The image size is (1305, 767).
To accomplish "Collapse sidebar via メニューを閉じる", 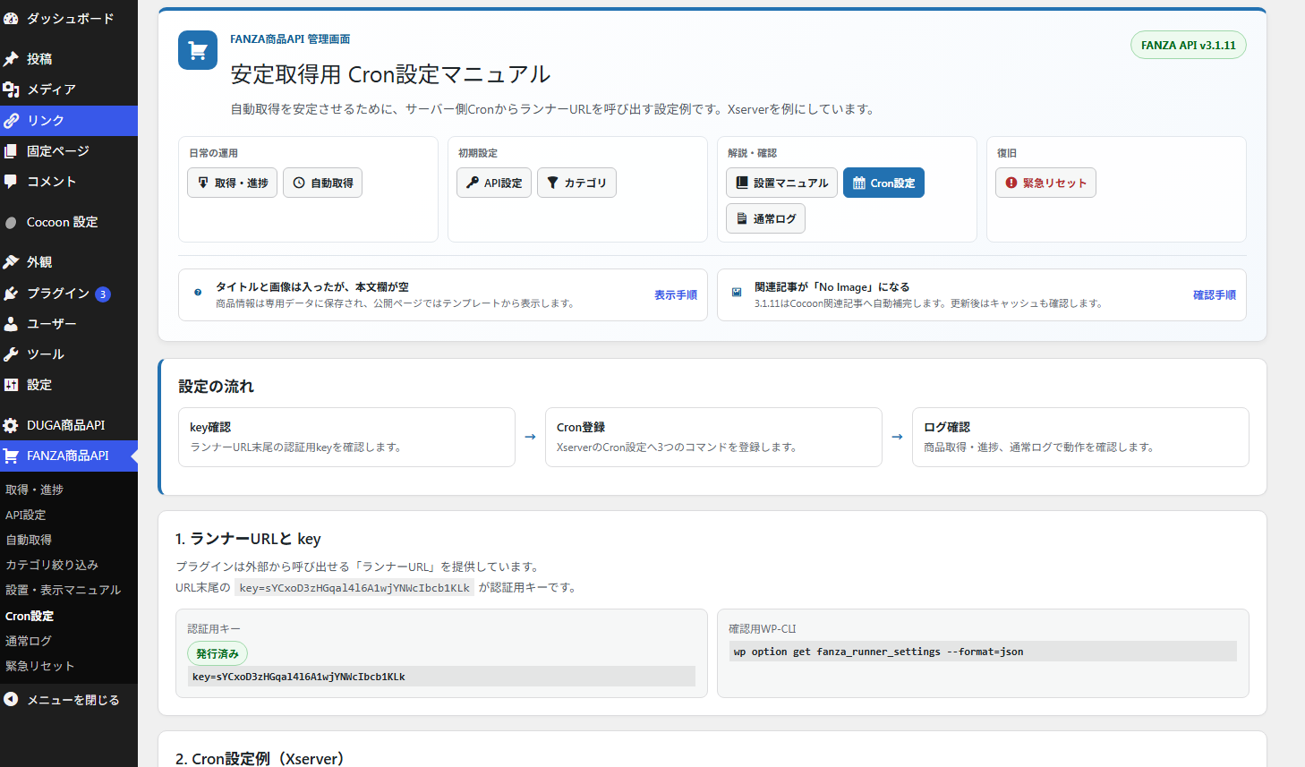I will click(x=69, y=700).
